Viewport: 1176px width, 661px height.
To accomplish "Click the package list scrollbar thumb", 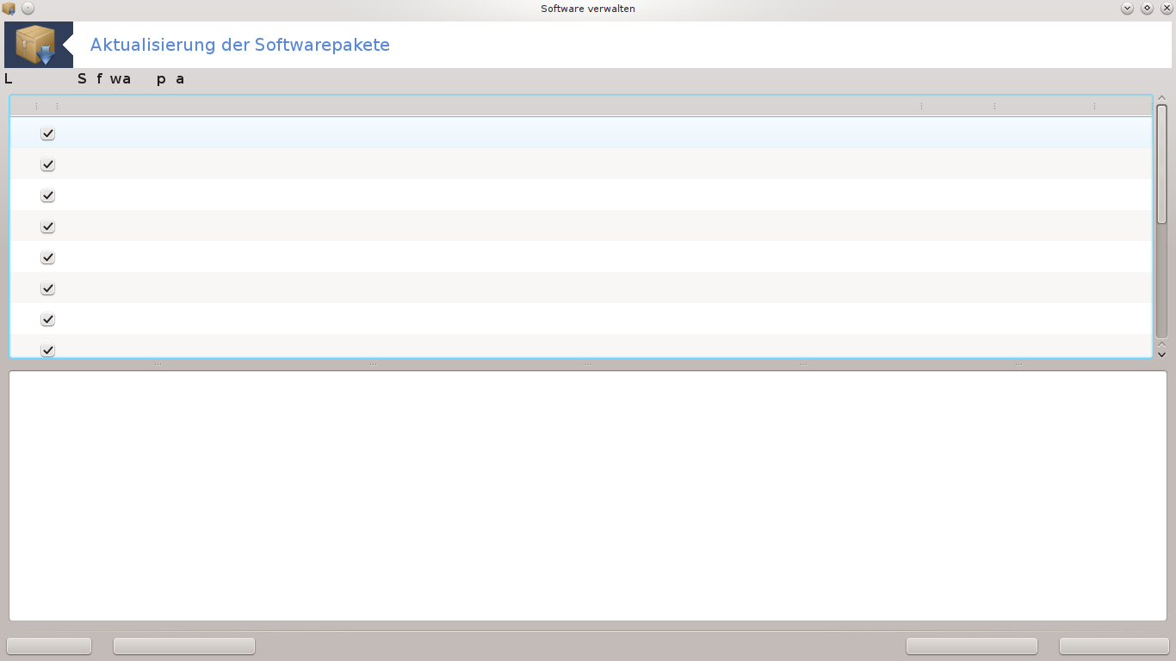I will click(1161, 164).
